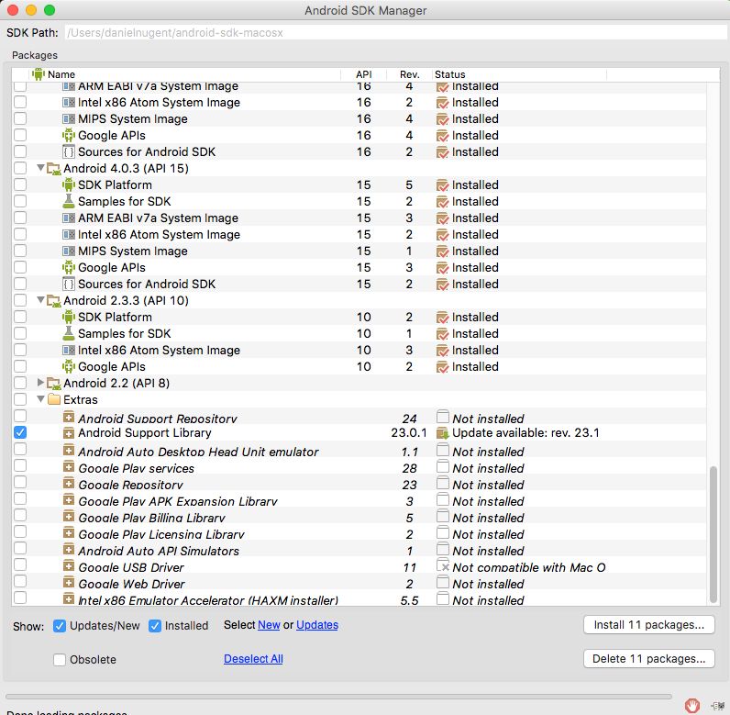Click Android 2.2 (API 8) folder icon
730x715 pixels.
pyautogui.click(x=54, y=384)
